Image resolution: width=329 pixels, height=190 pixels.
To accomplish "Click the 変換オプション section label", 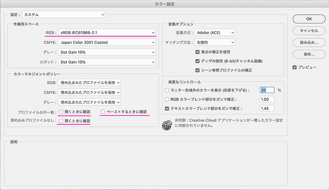I will pos(181,24).
